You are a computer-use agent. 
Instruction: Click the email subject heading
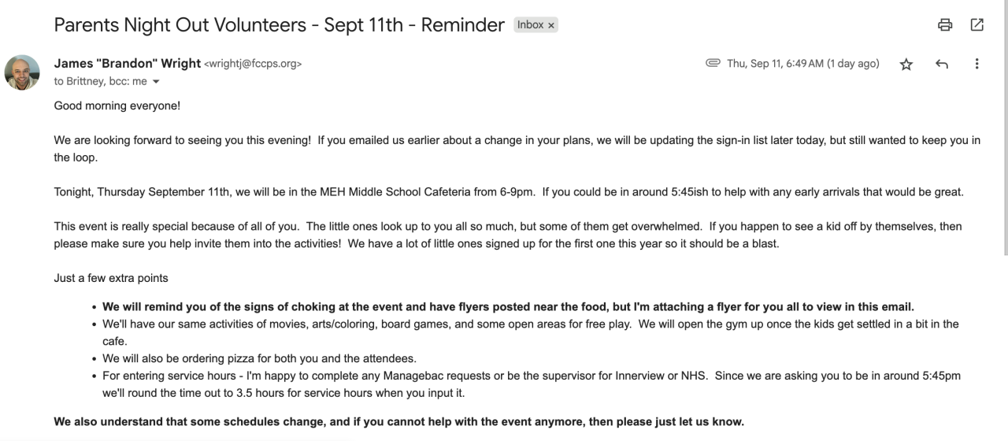pyautogui.click(x=279, y=24)
